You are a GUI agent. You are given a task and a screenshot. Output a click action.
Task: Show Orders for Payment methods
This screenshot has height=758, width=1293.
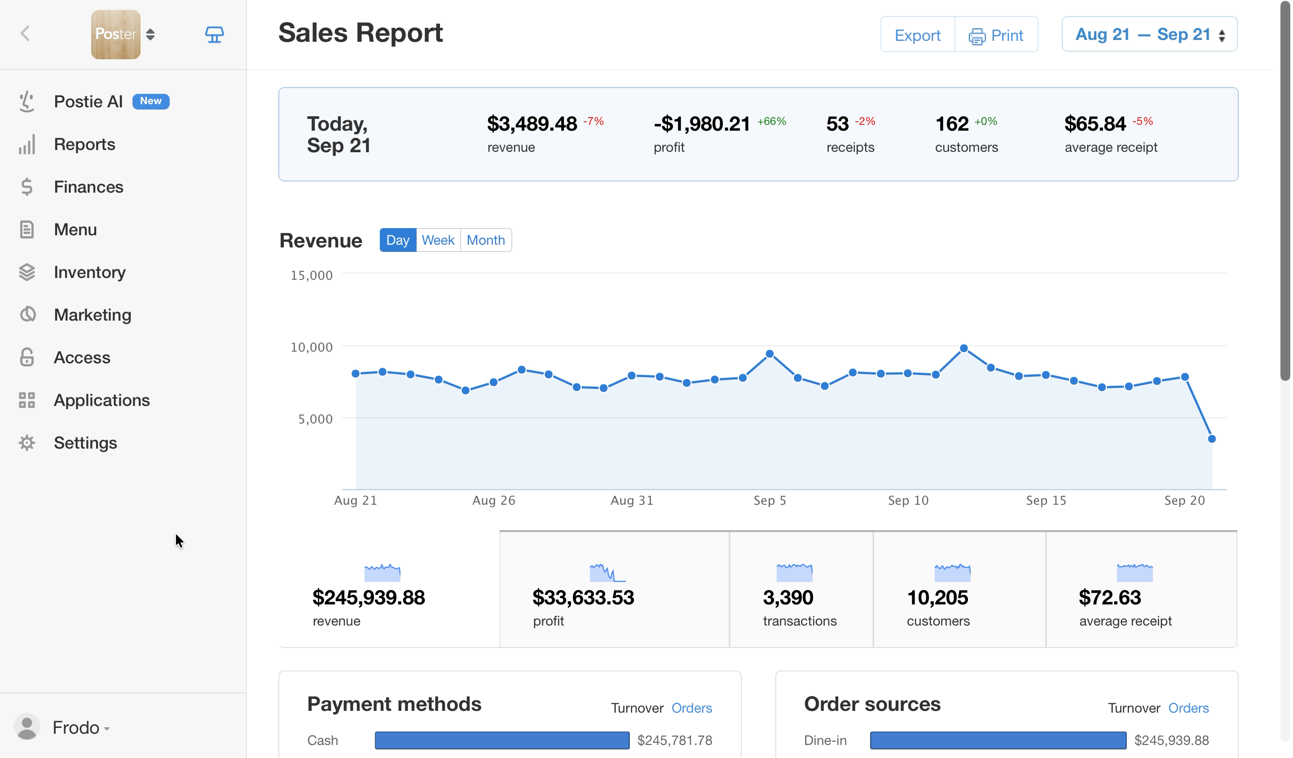(x=692, y=708)
